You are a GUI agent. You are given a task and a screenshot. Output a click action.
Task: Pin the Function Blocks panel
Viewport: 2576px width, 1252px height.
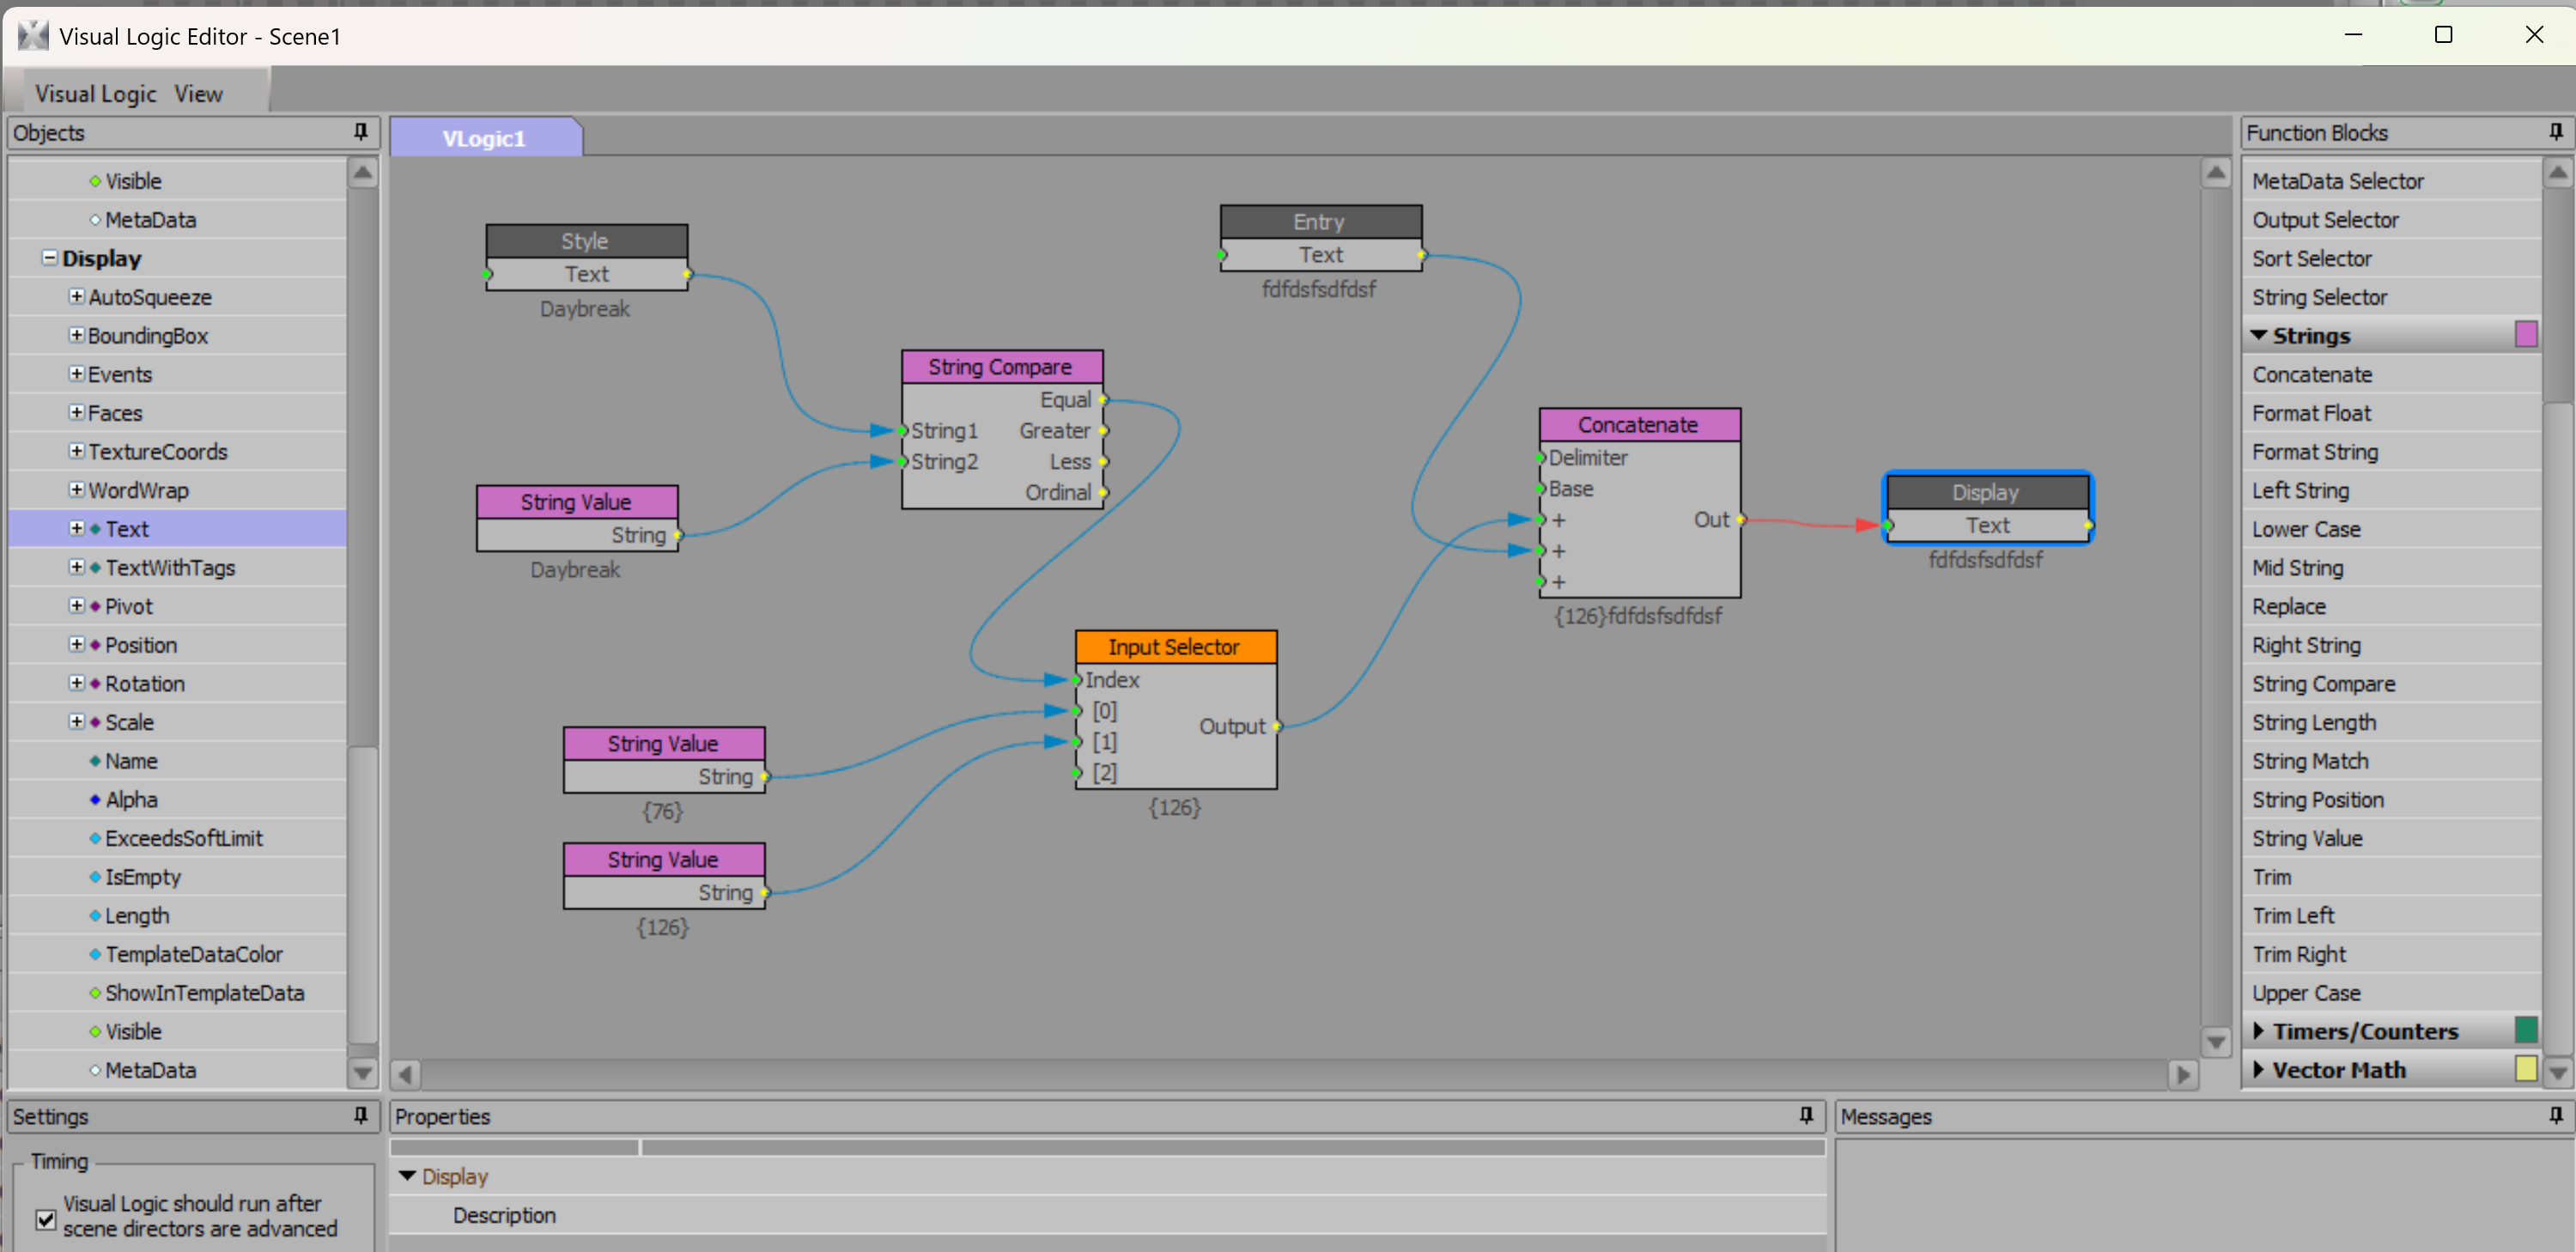2555,132
